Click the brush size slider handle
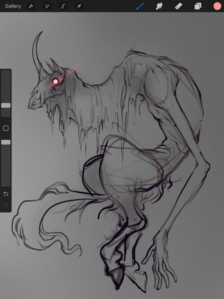224x299 pixels. click(6, 106)
